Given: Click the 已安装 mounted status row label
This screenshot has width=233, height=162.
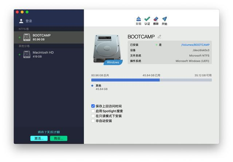Looking at the screenshot, I should pos(134,45).
